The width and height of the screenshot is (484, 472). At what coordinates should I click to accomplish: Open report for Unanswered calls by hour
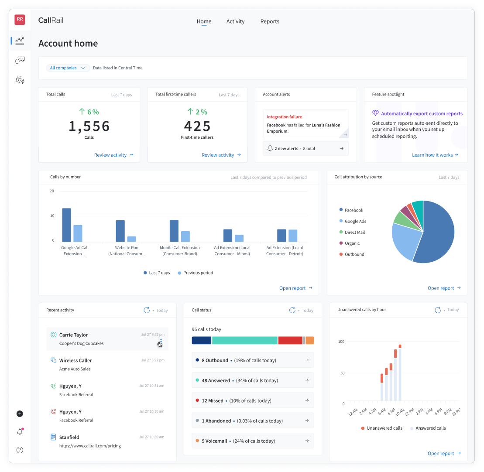click(x=444, y=453)
